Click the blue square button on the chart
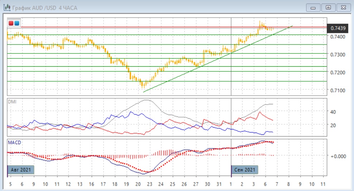 [x=17, y=23]
